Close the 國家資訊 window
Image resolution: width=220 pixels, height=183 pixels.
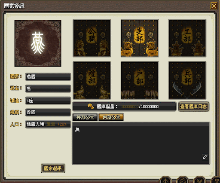214,6
